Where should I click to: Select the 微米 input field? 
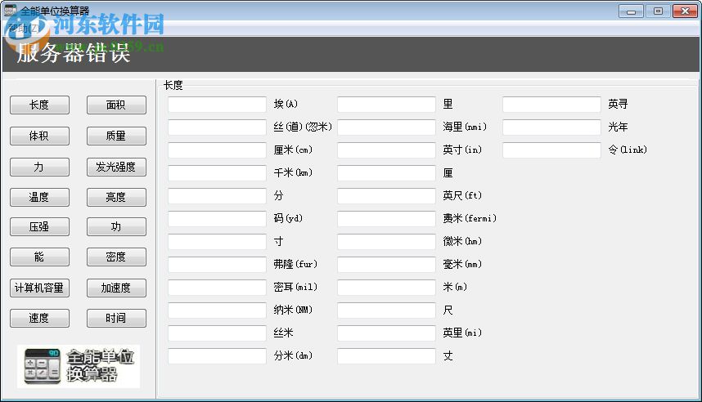point(386,242)
